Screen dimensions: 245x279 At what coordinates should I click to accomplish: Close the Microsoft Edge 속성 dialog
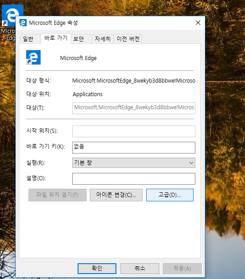(198, 23)
